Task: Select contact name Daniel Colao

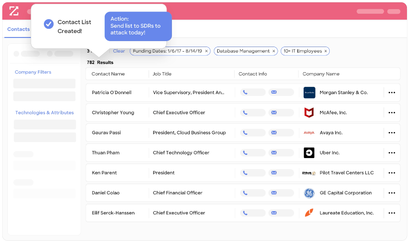Action: pos(106,193)
